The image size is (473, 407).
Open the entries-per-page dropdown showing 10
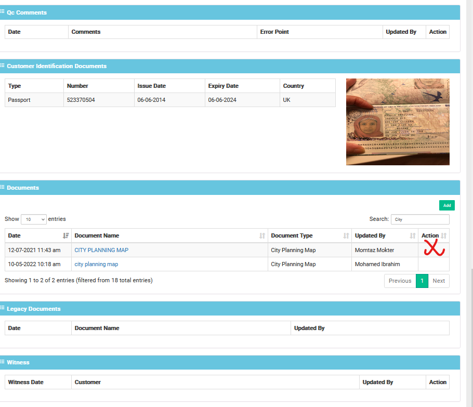tap(33, 219)
